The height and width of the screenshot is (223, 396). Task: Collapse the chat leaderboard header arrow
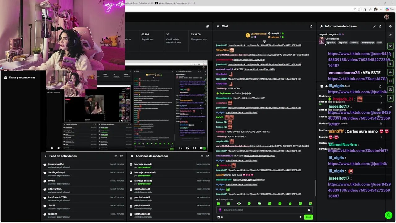(x=264, y=42)
